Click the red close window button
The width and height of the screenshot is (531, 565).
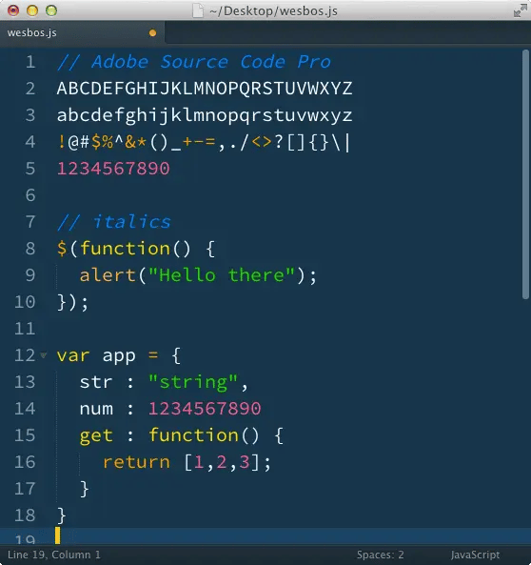(13, 10)
